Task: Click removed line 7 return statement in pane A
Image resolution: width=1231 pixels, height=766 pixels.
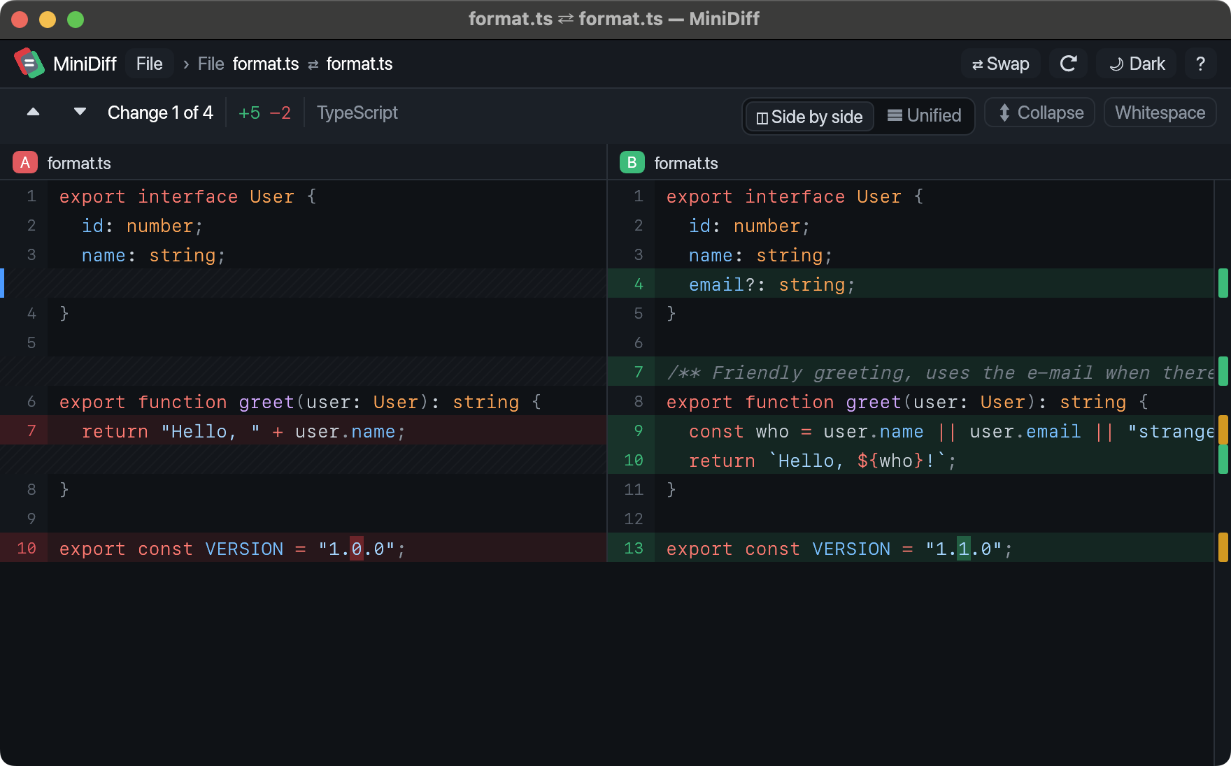Action: coord(304,431)
